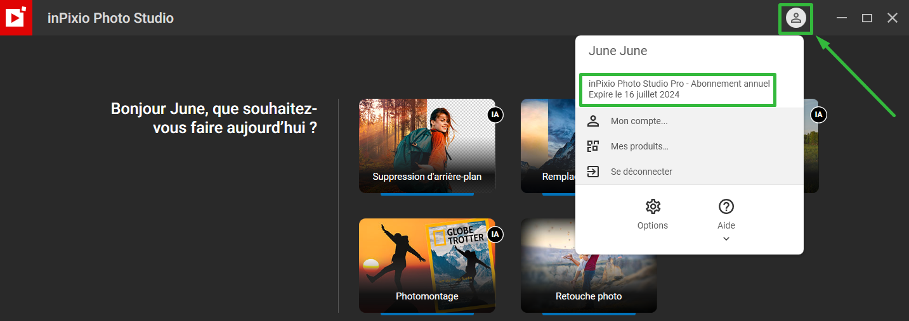Image resolution: width=909 pixels, height=321 pixels.
Task: Minimize the inPixio Photo Studio window
Action: (x=842, y=18)
